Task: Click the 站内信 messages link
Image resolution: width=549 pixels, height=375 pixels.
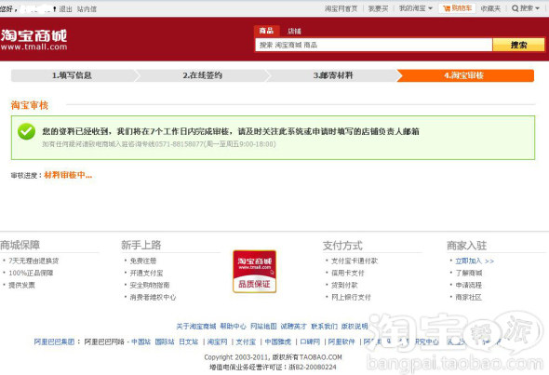Action: (87, 9)
